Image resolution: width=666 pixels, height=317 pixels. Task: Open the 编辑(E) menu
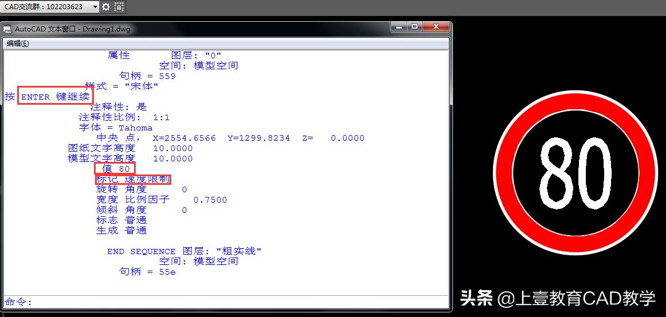pos(18,43)
